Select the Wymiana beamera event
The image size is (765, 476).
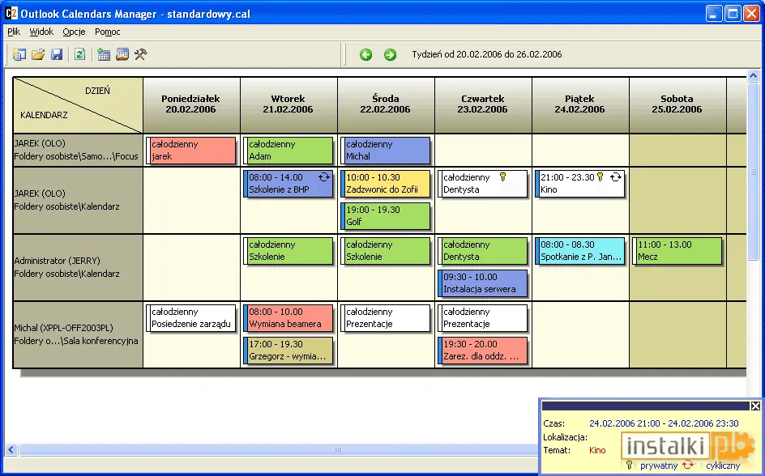tap(288, 317)
